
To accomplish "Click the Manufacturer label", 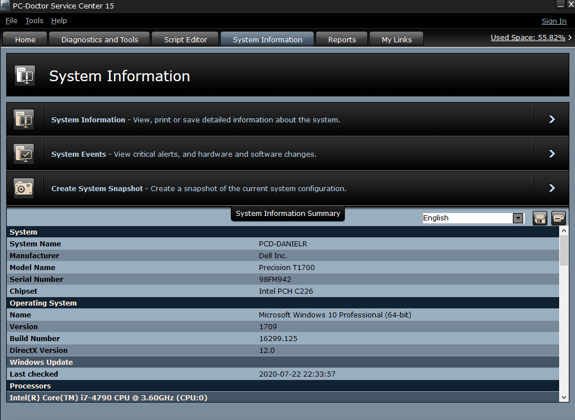I will click(x=34, y=255).
